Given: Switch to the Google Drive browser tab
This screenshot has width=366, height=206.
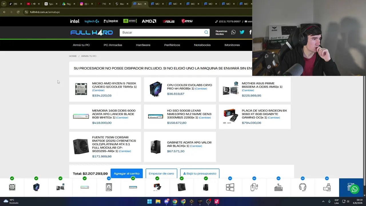Looking at the screenshot, I should (x=67, y=4).
